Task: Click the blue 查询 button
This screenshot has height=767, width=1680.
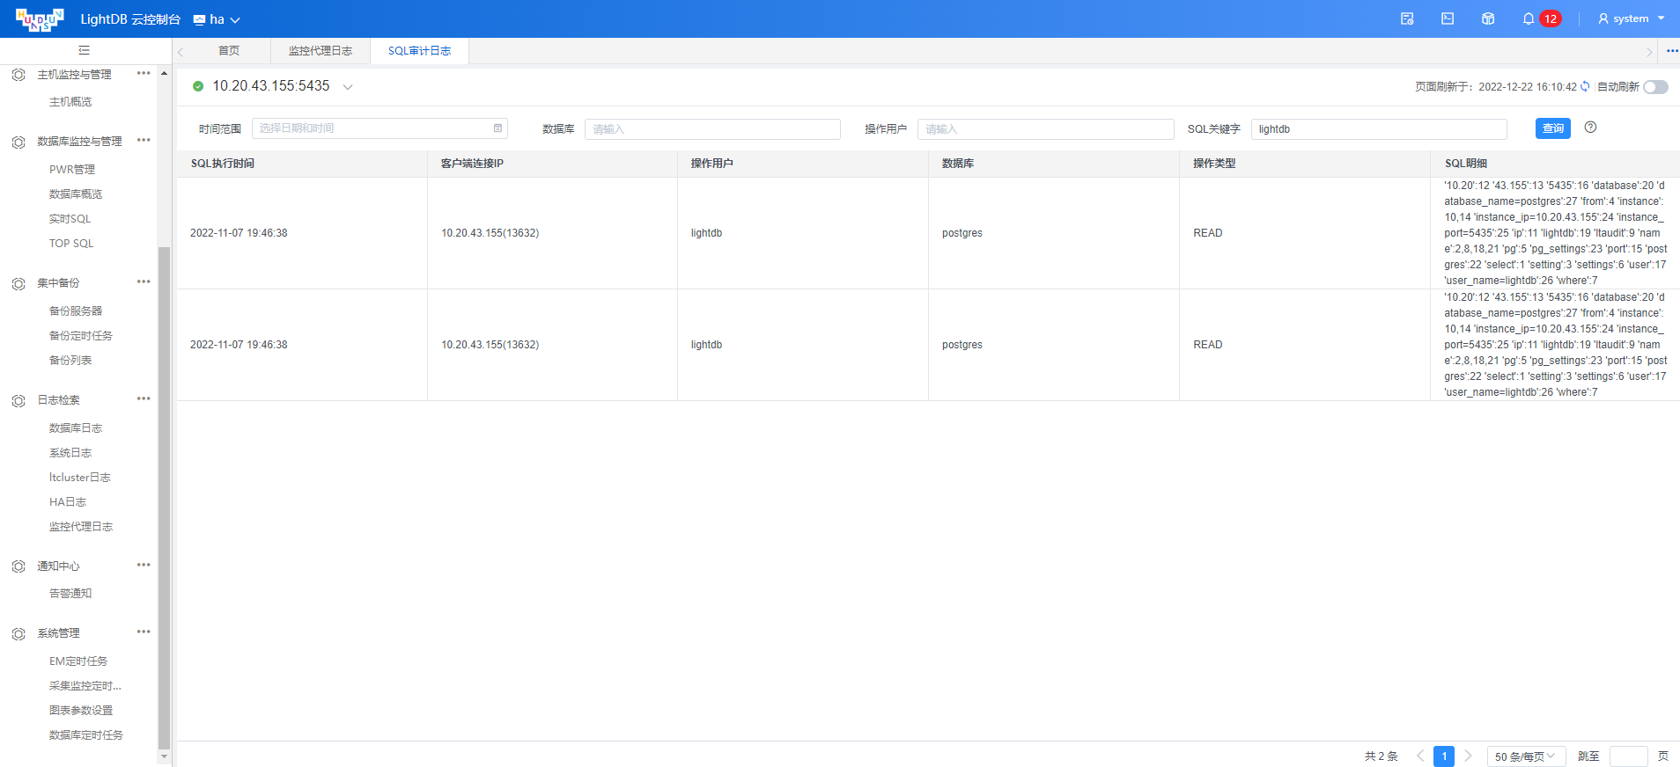Action: click(x=1553, y=128)
